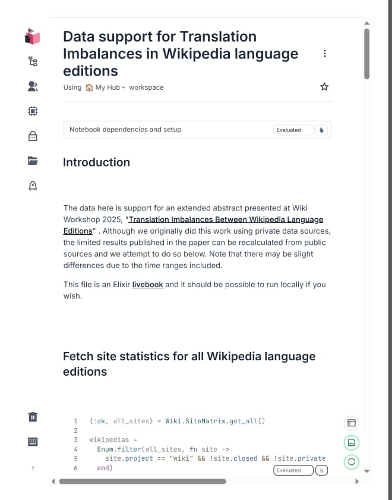This screenshot has height=500, width=392.
Task: Click the horizontal scrollbar thumb
Action: point(143,481)
